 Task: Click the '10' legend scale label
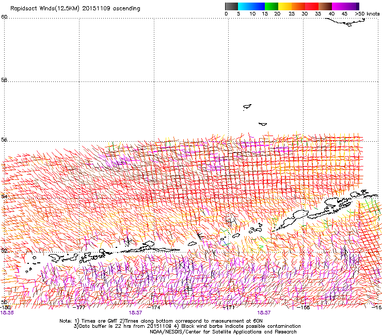[x=252, y=14]
